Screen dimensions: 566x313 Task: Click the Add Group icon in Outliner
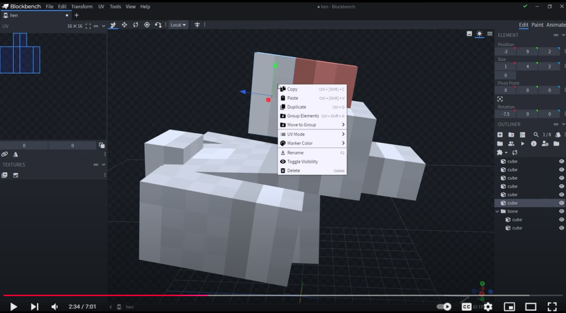click(511, 134)
